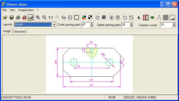Toggle the color drawing mode button
179x101 pixels.
pos(84,17)
